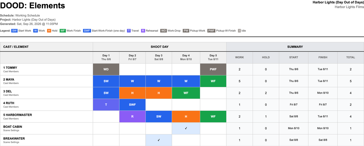Click the SHOOT DAY group header

pos(160,47)
